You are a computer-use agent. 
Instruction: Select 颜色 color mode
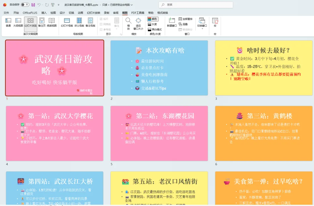click(x=153, y=19)
